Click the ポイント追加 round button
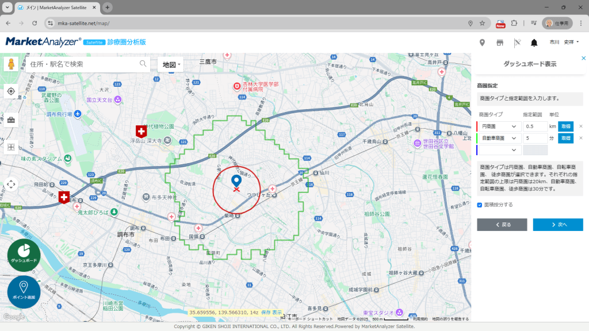589x331 pixels. [24, 292]
